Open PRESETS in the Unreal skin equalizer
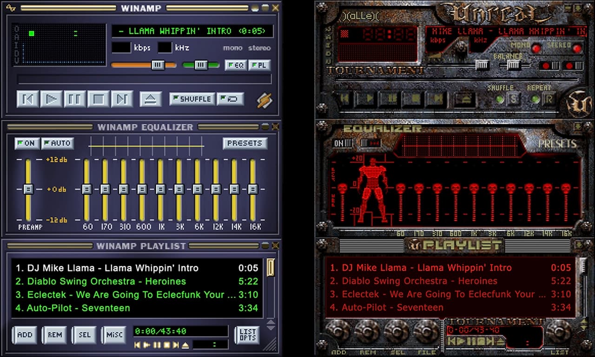Screen dimensions: 595x357 pyautogui.click(x=557, y=144)
